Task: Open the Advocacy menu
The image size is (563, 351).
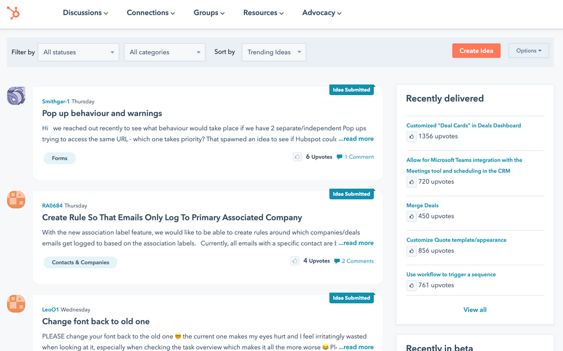Action: tap(321, 12)
